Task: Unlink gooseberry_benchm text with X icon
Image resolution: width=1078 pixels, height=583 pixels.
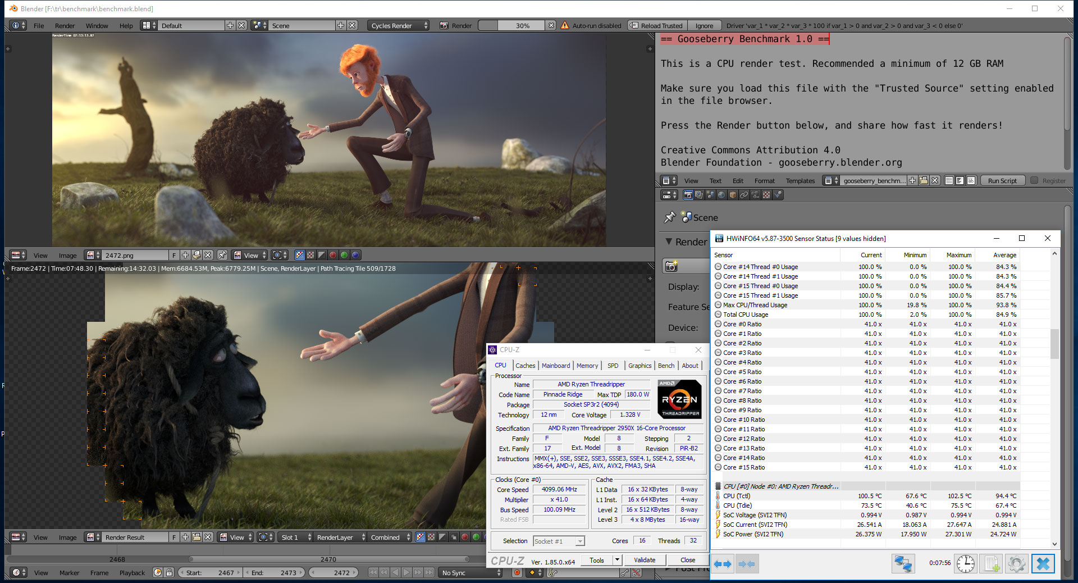Action: pyautogui.click(x=935, y=180)
